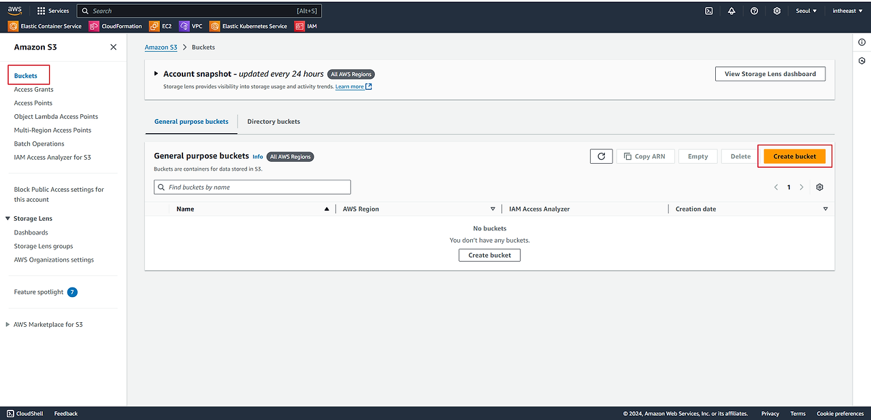Go to next page of buckets
The width and height of the screenshot is (871, 420).
point(802,187)
